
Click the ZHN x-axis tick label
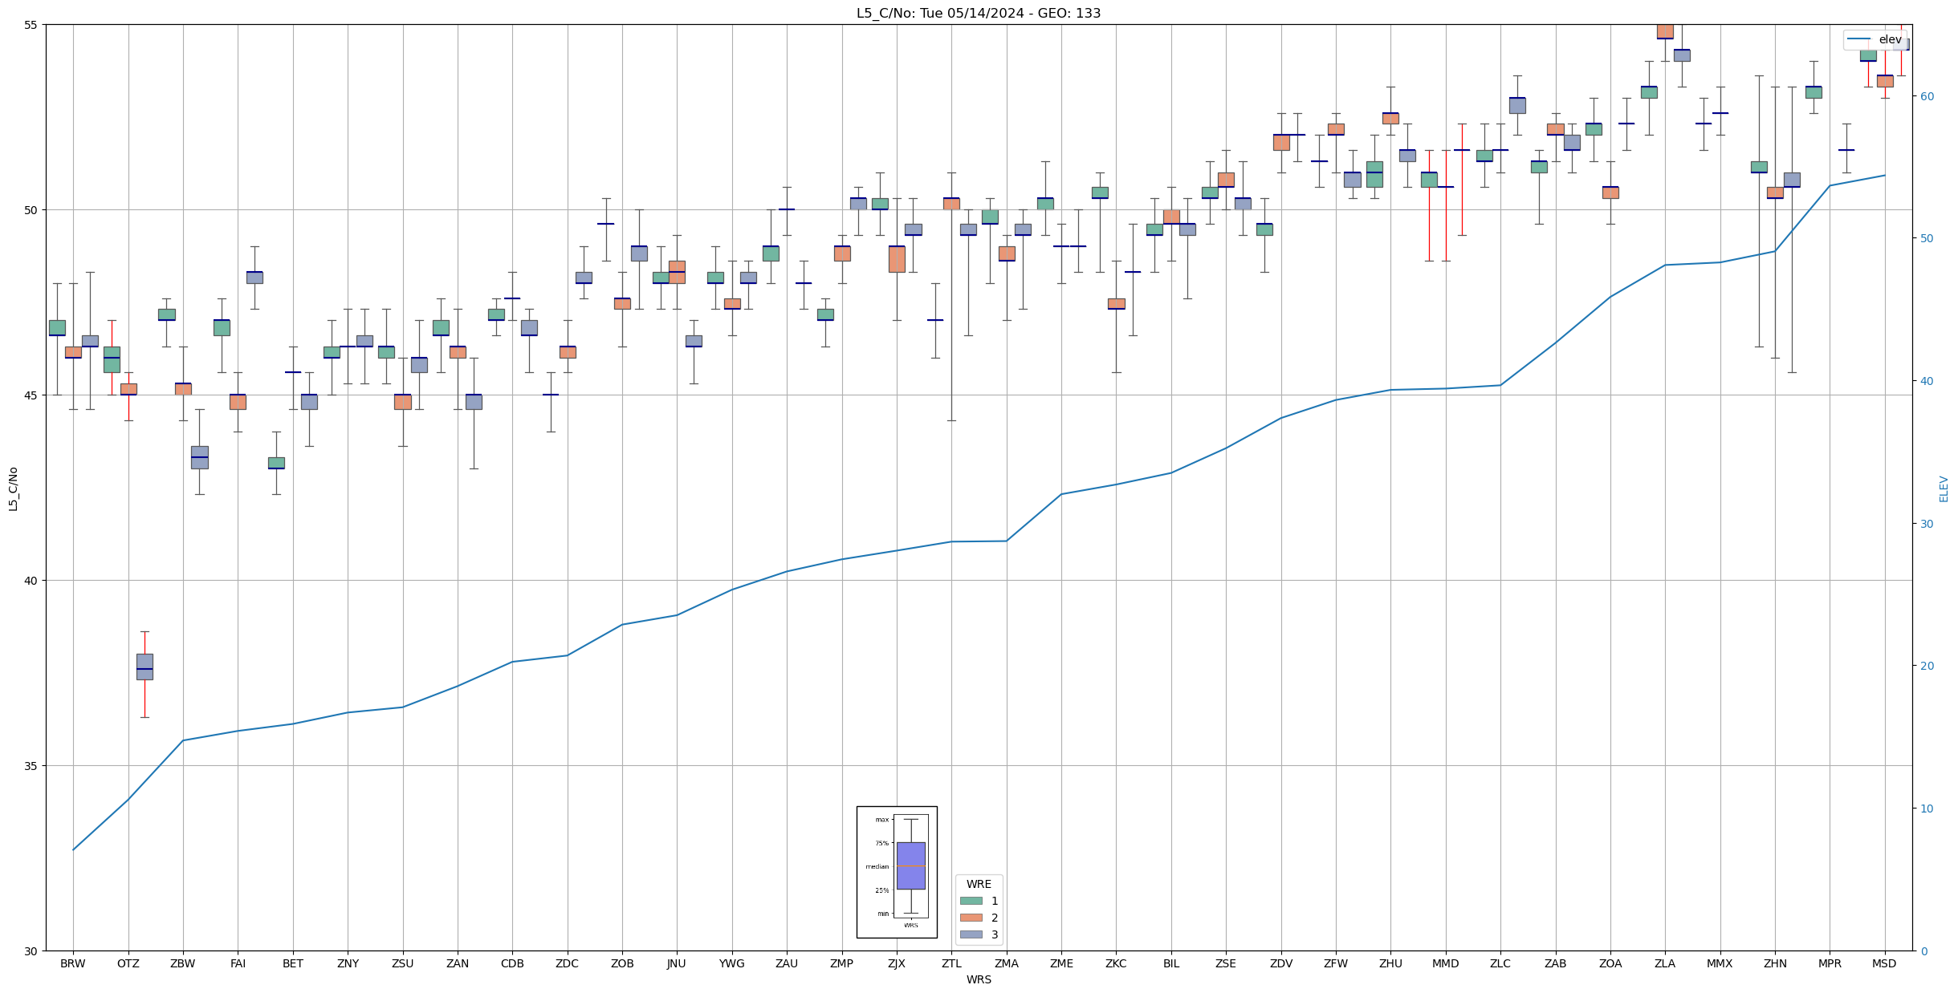click(1775, 963)
